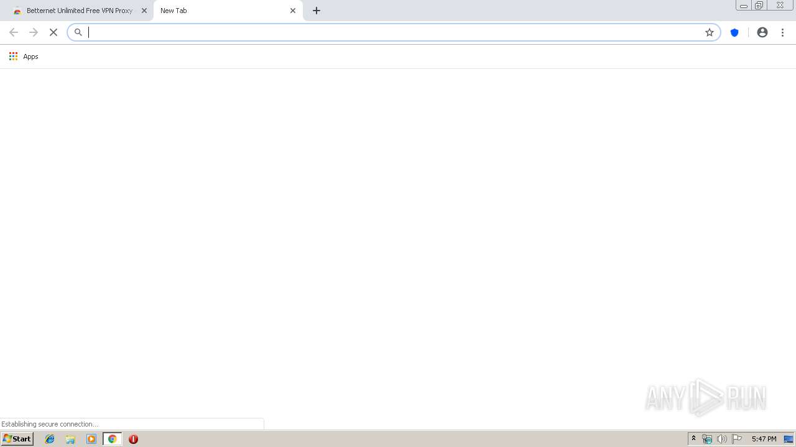Open the blue shield extension icon
Screen dimensions: 796x447
coord(734,32)
